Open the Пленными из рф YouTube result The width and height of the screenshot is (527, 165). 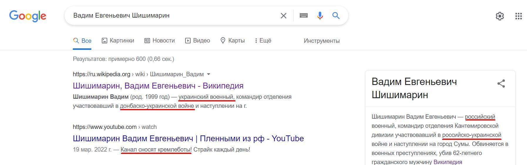[x=188, y=138]
